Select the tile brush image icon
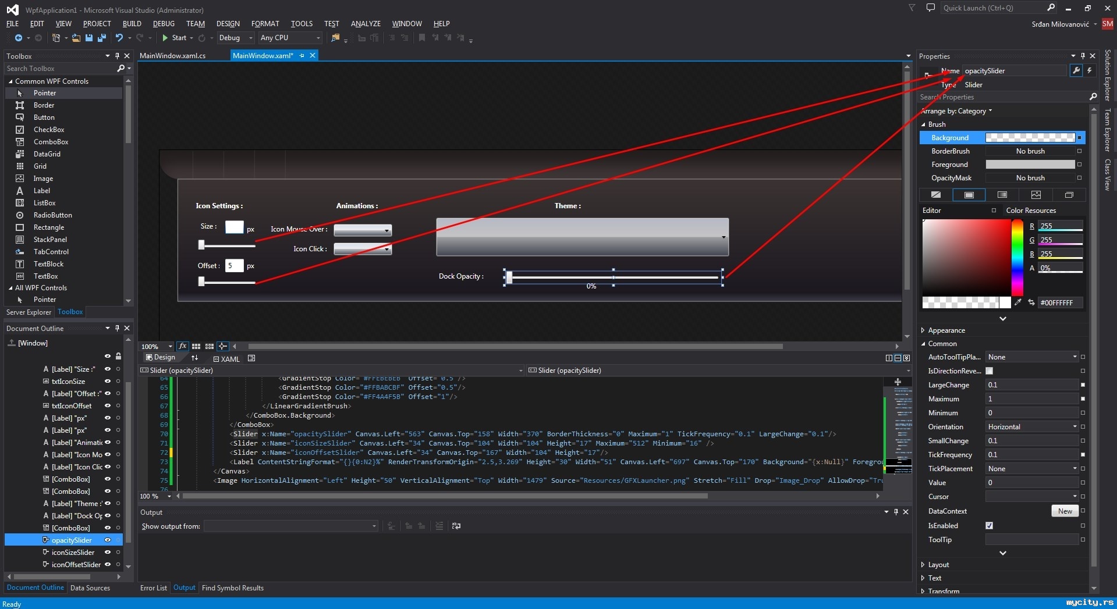The image size is (1117, 609). point(1036,195)
